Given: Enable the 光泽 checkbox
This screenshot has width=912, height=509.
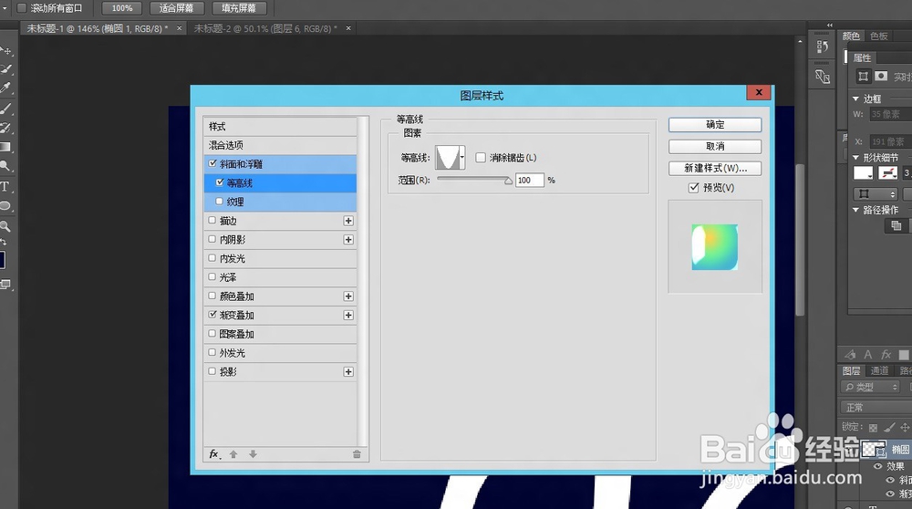Looking at the screenshot, I should [212, 277].
